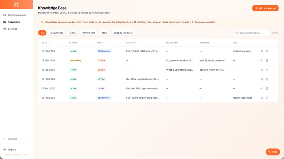The height and width of the screenshot is (159, 284).
Task: View the 18 Feb 2026 product catalogue item
Action: [262, 51]
